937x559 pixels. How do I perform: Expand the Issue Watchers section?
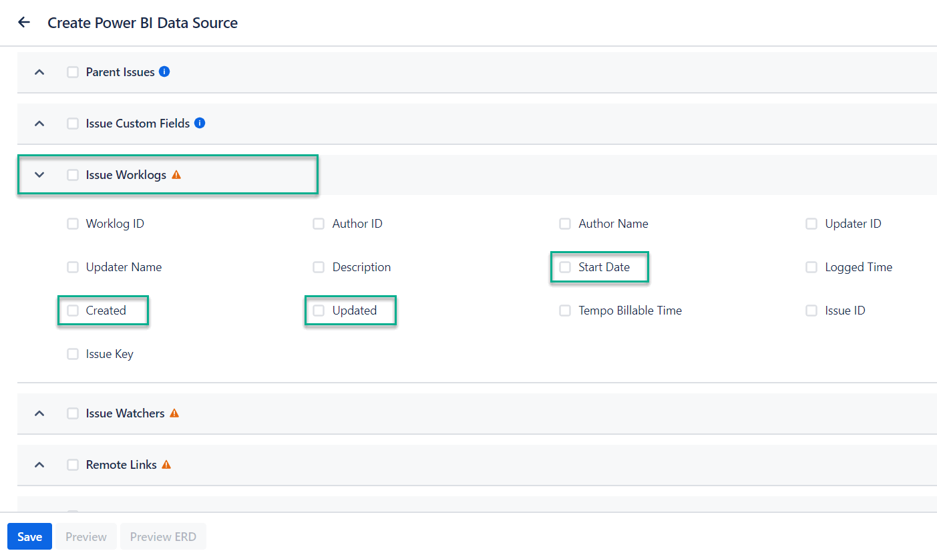pos(39,413)
